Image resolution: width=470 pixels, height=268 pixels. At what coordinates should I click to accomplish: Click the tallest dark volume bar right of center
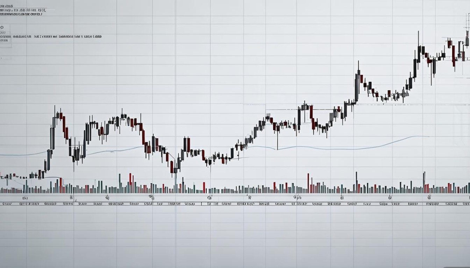[x=356, y=181]
